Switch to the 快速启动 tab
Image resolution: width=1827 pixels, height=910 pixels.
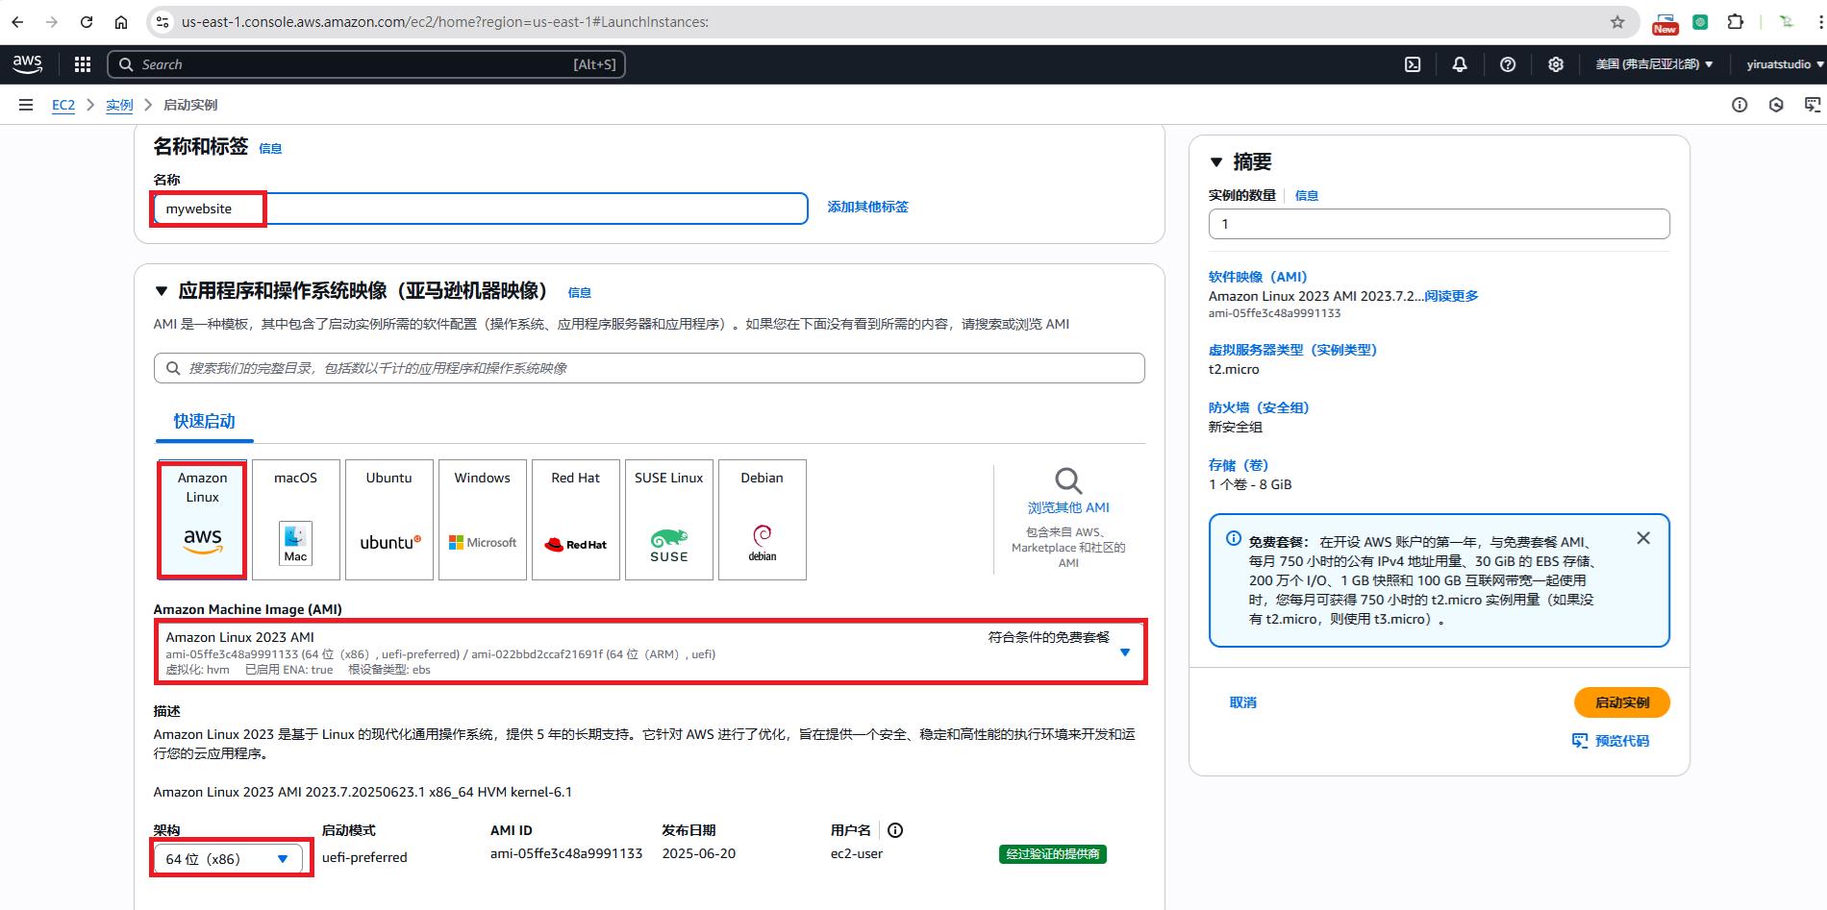coord(204,421)
